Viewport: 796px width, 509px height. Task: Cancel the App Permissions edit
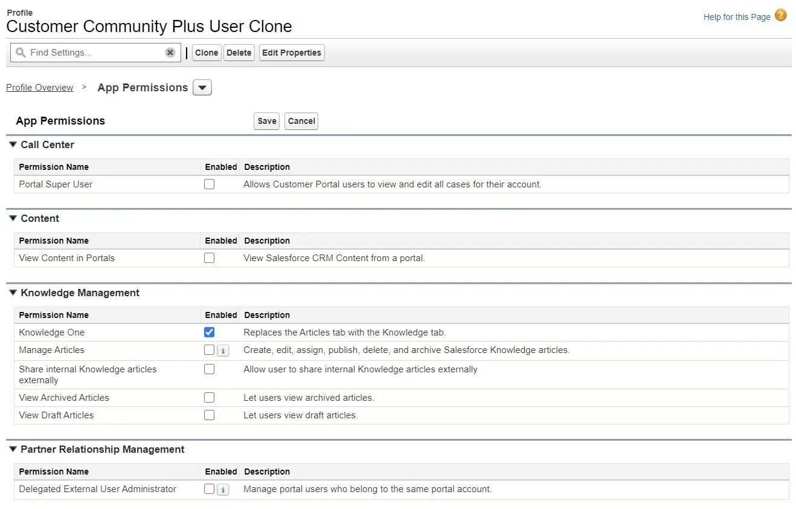tap(301, 121)
